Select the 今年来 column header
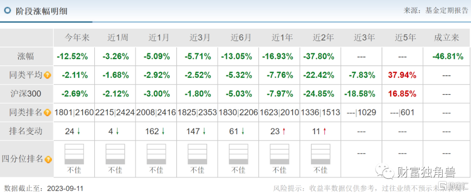 (78, 38)
